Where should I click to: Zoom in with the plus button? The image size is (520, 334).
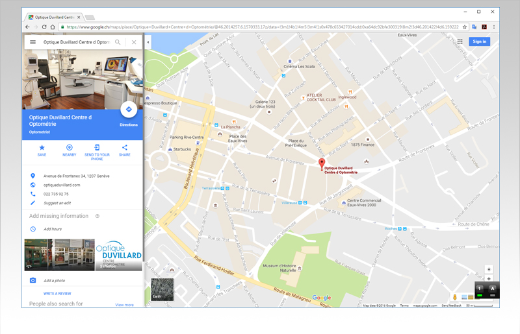489,279
